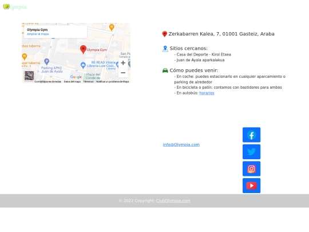Click 'Casa del Deporte - Kirol Etxea'

204,54
